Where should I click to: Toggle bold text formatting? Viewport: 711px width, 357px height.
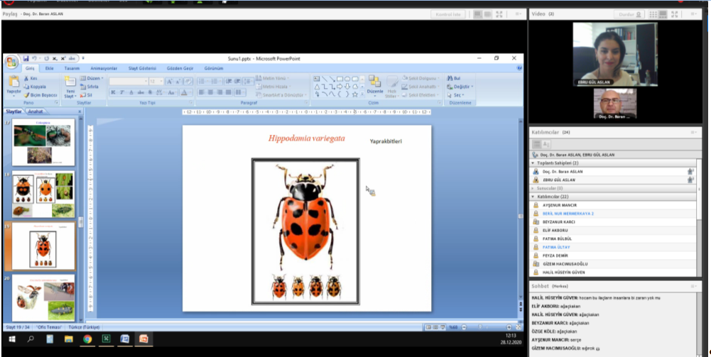pyautogui.click(x=113, y=92)
